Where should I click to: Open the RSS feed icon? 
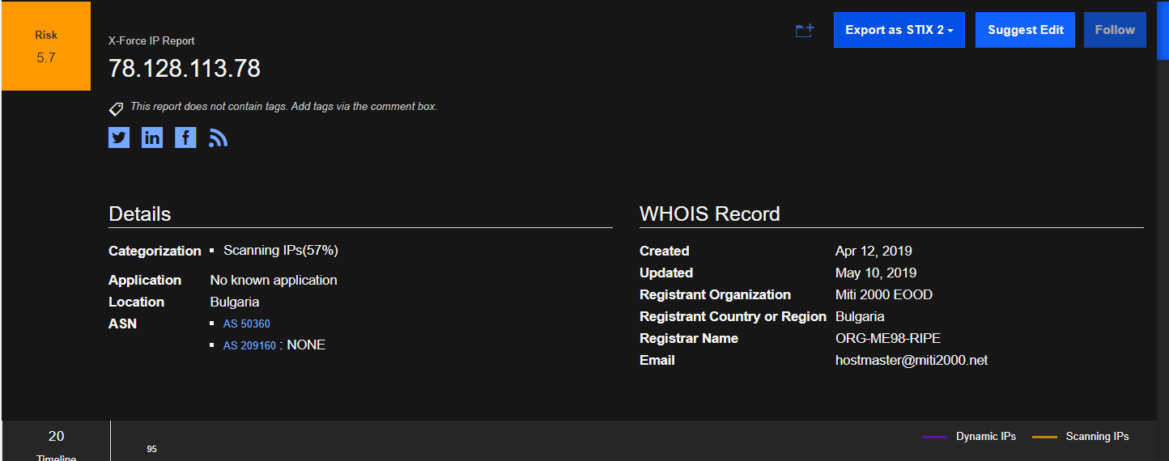click(218, 138)
